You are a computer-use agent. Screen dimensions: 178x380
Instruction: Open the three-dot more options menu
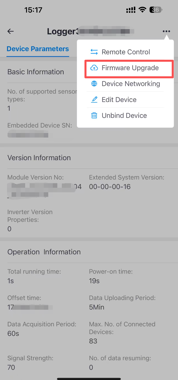(x=166, y=31)
